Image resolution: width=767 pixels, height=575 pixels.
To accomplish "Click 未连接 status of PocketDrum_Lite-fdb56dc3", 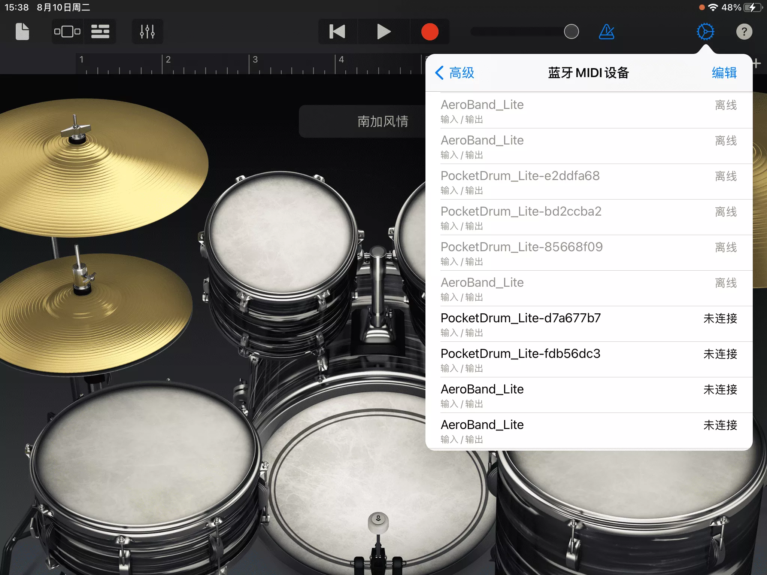I will click(720, 354).
